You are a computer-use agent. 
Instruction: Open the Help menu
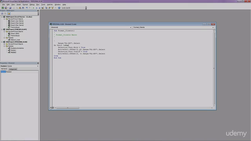(x=64, y=5)
